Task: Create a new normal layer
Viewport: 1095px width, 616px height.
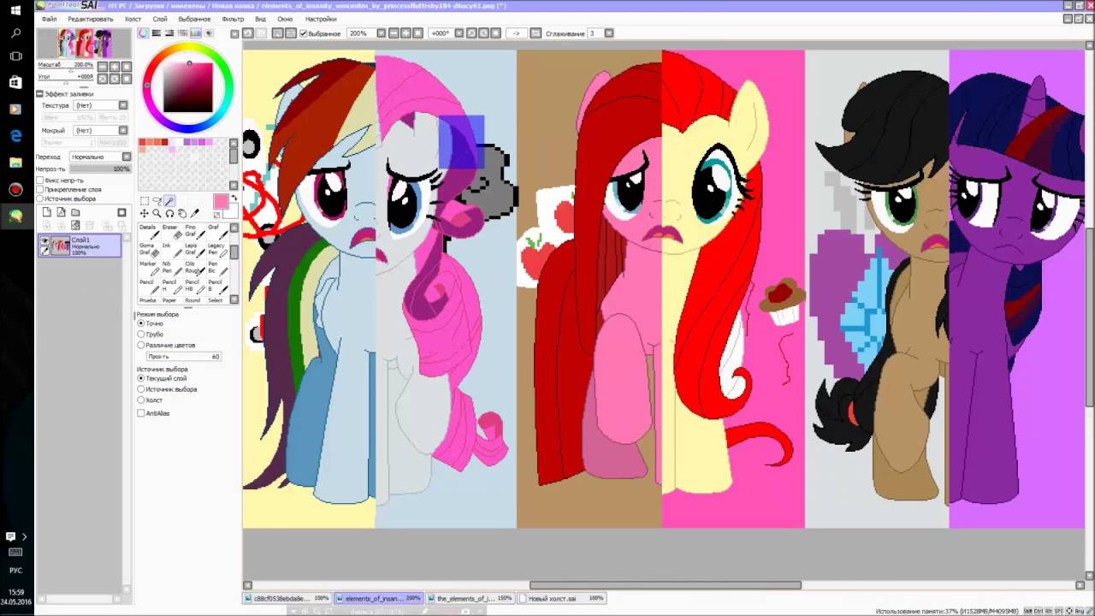Action: point(48,212)
